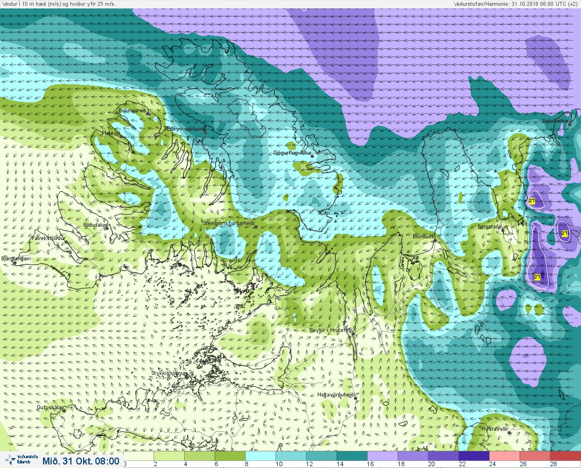Pick the dark teal 14–16 m/s legend swatch
This screenshot has height=468, width=581.
[x=352, y=456]
